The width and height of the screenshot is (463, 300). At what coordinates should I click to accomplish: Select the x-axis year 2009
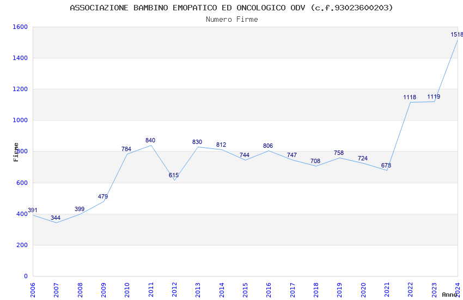coord(103,290)
